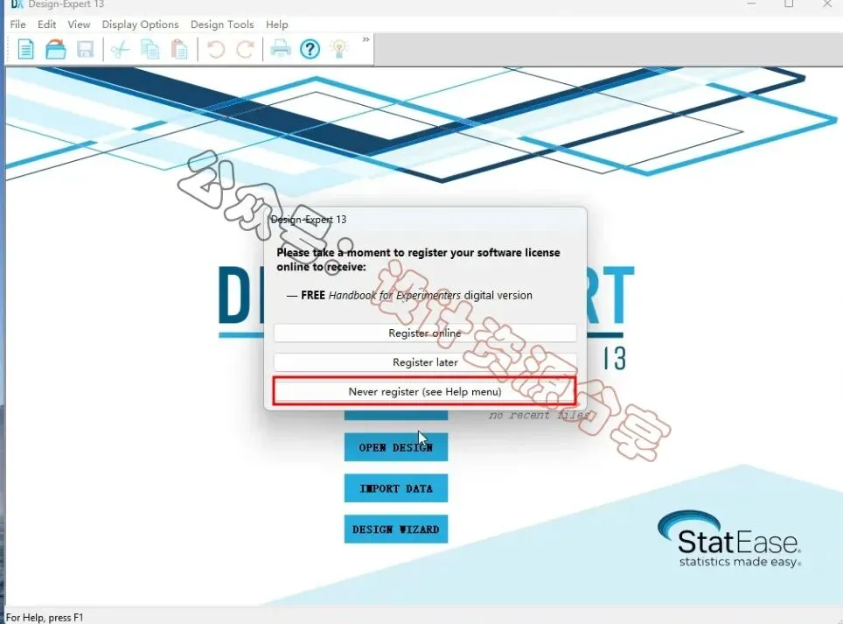Open the View menu
Image resolution: width=843 pixels, height=624 pixels.
coord(79,25)
